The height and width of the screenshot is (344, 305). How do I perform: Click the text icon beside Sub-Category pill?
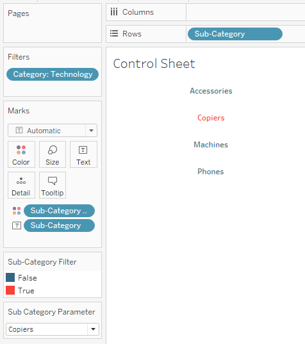[17, 225]
